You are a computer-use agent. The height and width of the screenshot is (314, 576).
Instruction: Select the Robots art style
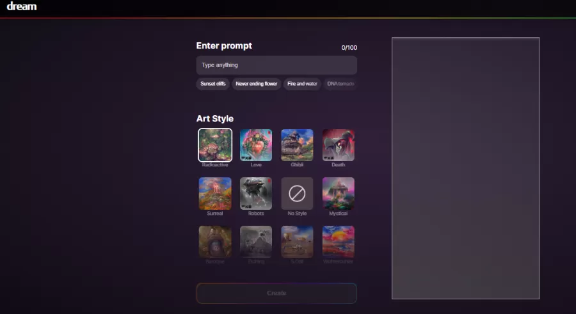256,194
